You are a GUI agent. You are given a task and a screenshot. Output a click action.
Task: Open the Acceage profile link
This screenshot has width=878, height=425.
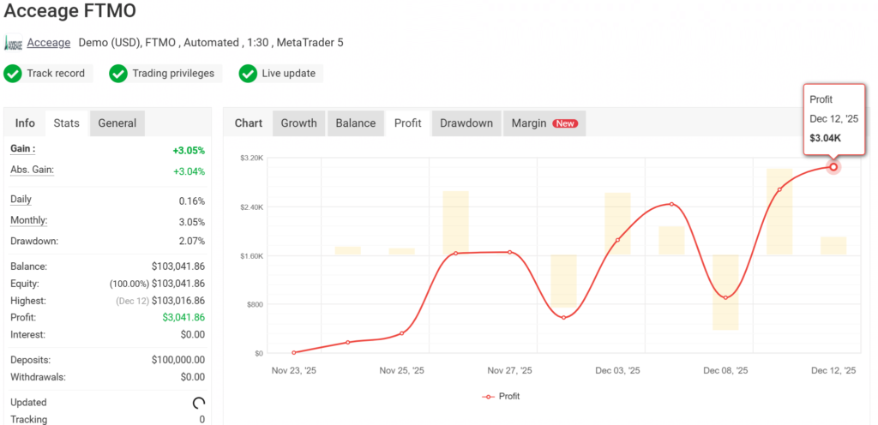pos(49,43)
